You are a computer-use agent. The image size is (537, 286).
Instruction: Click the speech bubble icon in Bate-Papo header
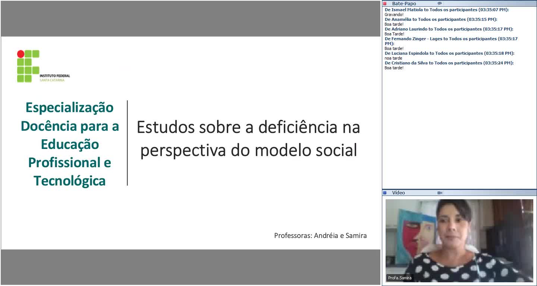[x=440, y=4]
